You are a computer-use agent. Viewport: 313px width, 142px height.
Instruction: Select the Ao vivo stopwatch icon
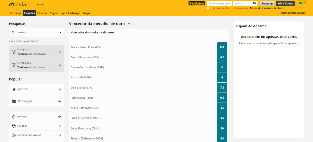pyautogui.click(x=14, y=116)
